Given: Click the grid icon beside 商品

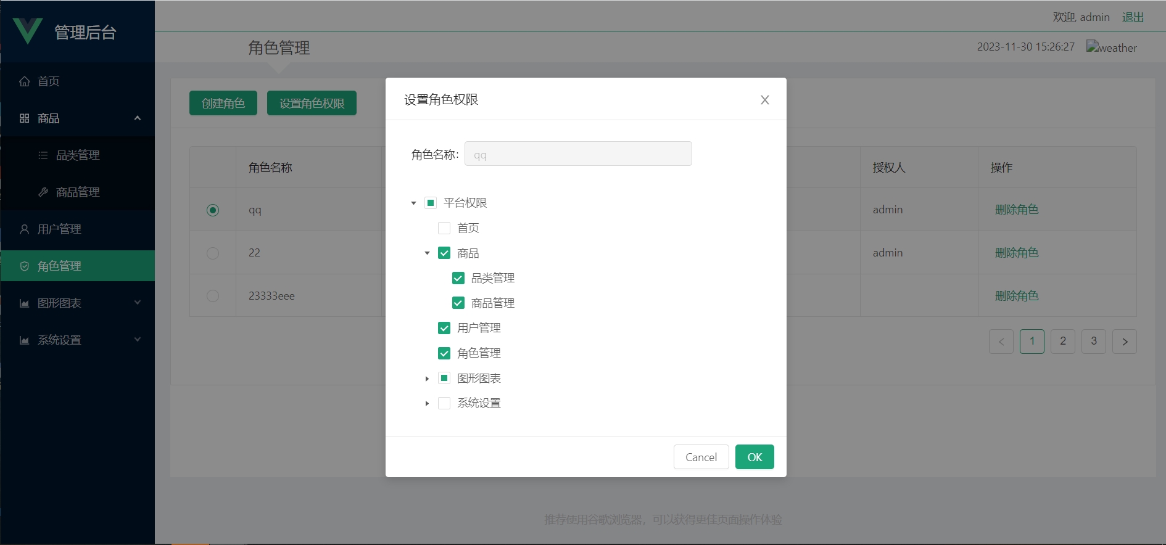Looking at the screenshot, I should [x=25, y=118].
